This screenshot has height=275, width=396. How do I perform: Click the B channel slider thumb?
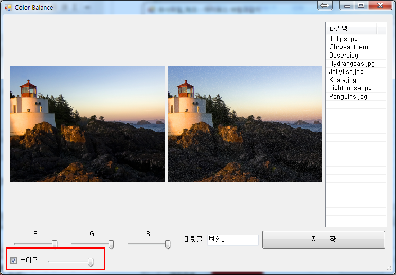(168, 244)
